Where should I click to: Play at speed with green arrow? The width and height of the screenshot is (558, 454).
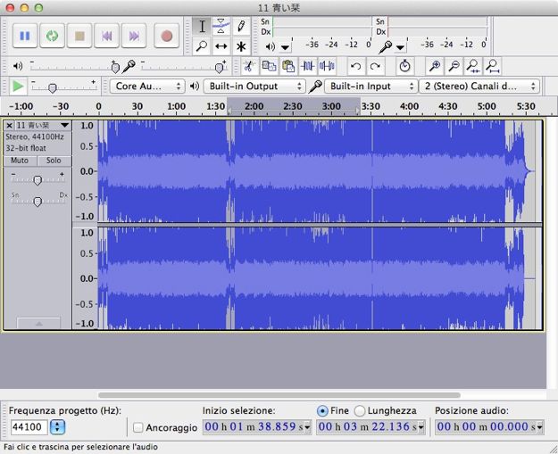pyautogui.click(x=18, y=86)
